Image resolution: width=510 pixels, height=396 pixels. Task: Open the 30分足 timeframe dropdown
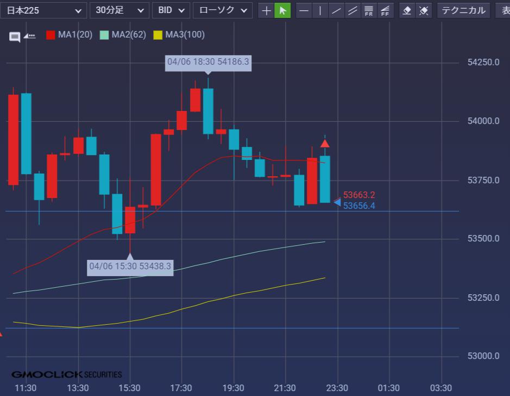119,10
